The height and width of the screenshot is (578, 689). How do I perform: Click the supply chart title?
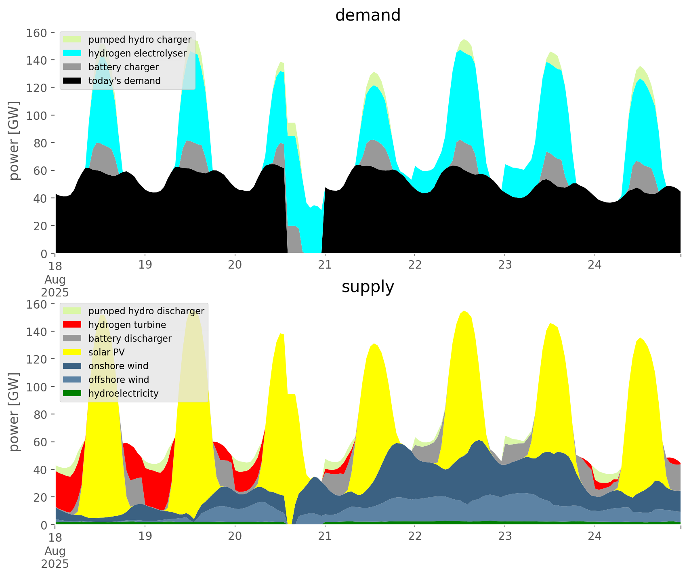click(368, 287)
